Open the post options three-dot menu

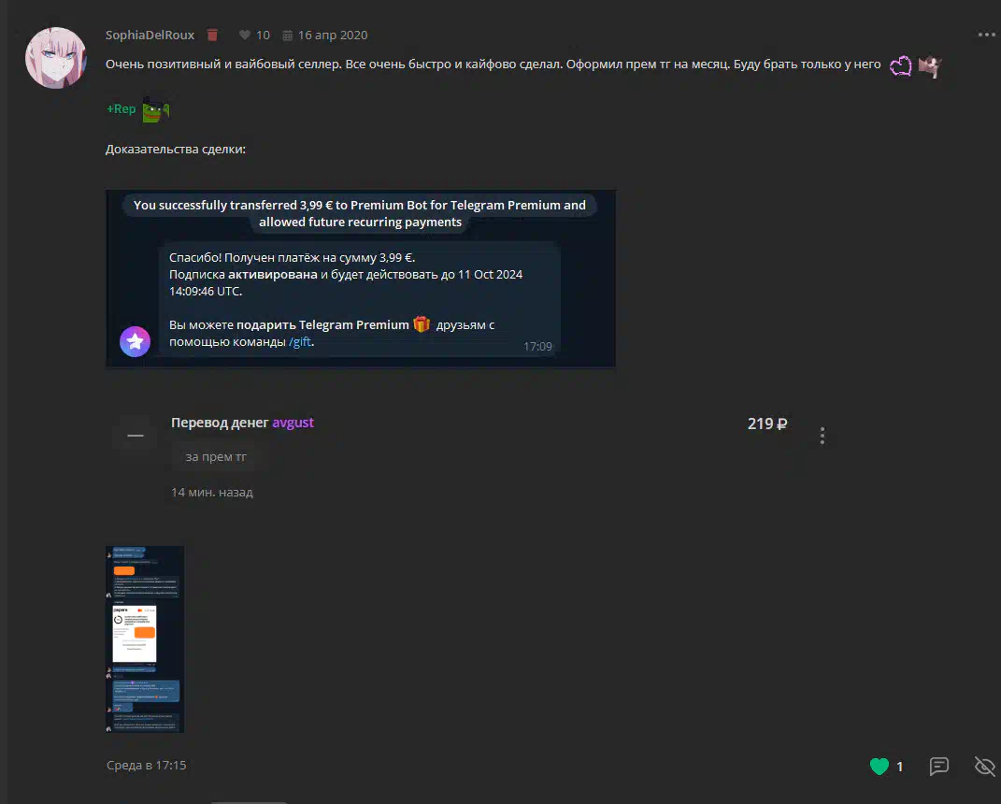(986, 35)
